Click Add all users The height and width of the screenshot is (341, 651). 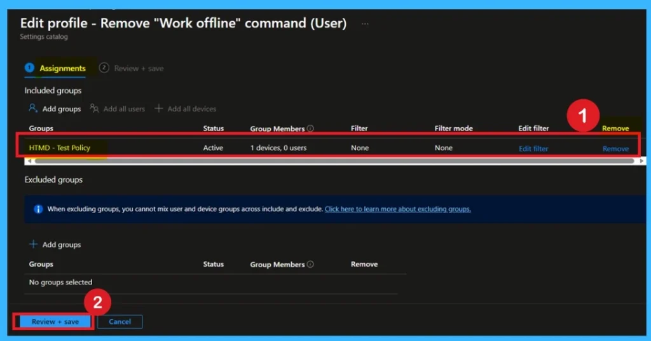click(118, 109)
